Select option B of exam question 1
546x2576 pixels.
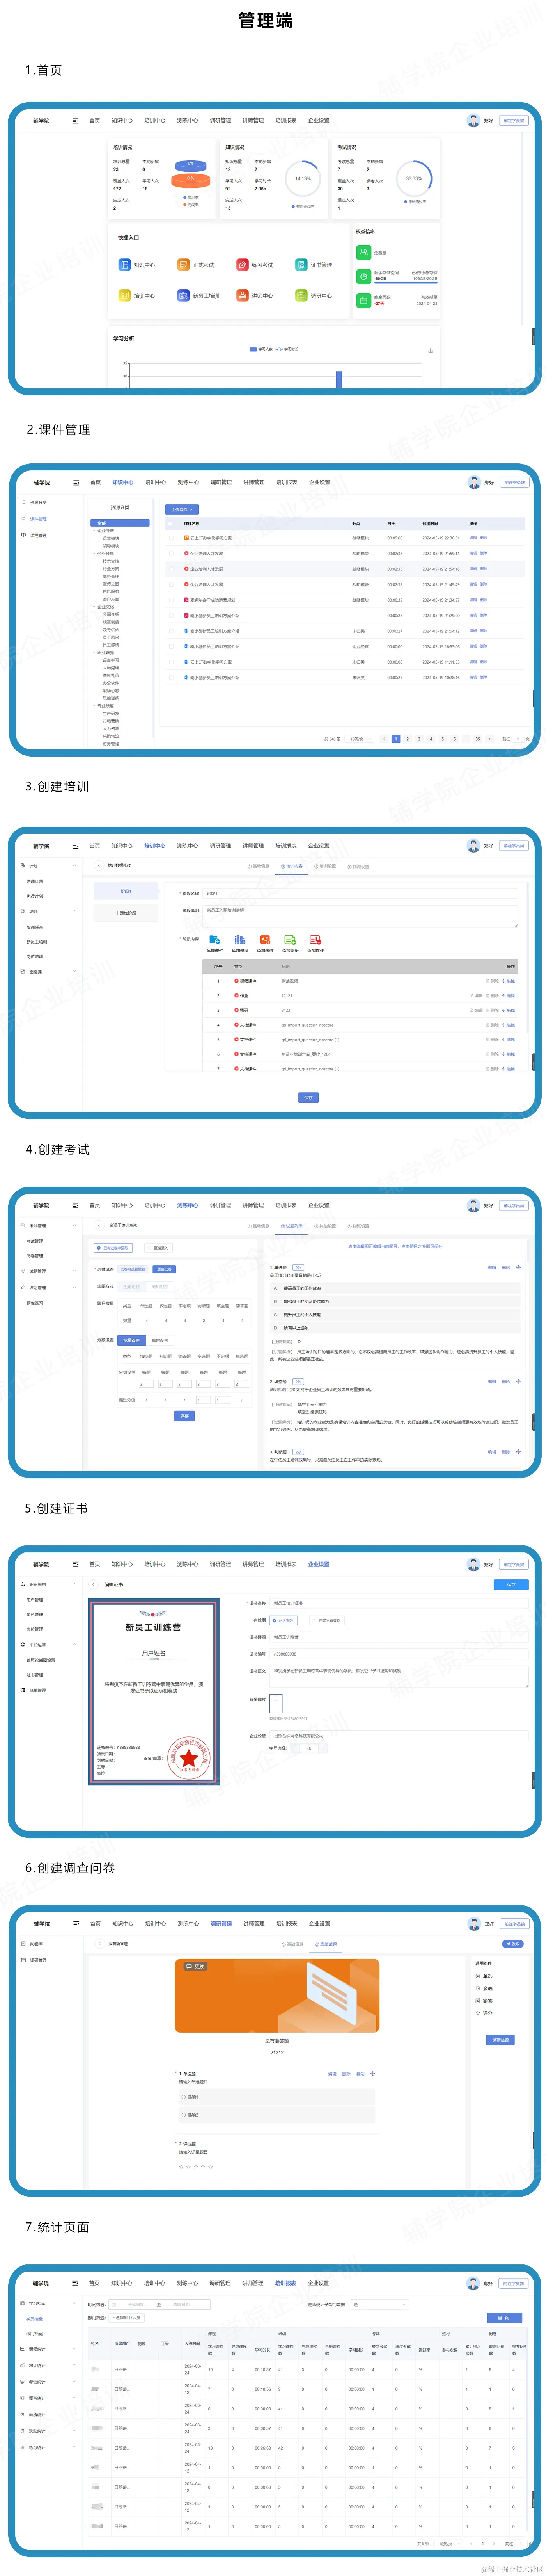395,1301
